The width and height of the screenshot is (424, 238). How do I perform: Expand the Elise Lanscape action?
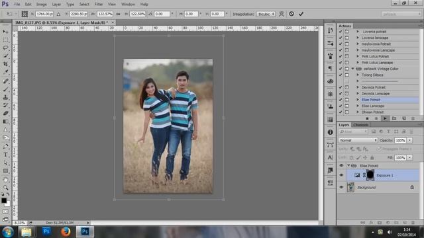coord(358,106)
